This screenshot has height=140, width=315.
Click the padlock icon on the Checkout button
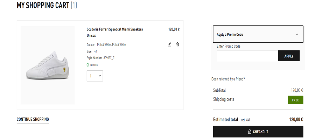click(x=250, y=132)
